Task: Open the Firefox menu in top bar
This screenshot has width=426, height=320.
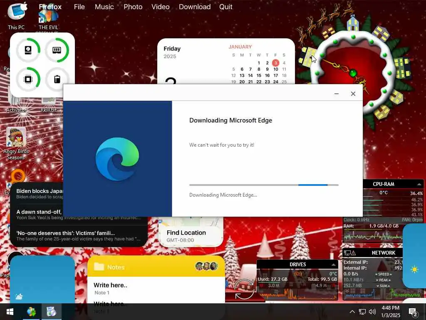Action: [50, 7]
